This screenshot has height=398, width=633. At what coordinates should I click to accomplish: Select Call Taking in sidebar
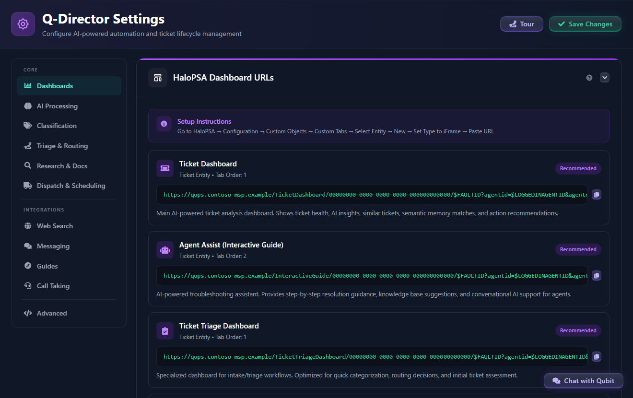click(69, 286)
